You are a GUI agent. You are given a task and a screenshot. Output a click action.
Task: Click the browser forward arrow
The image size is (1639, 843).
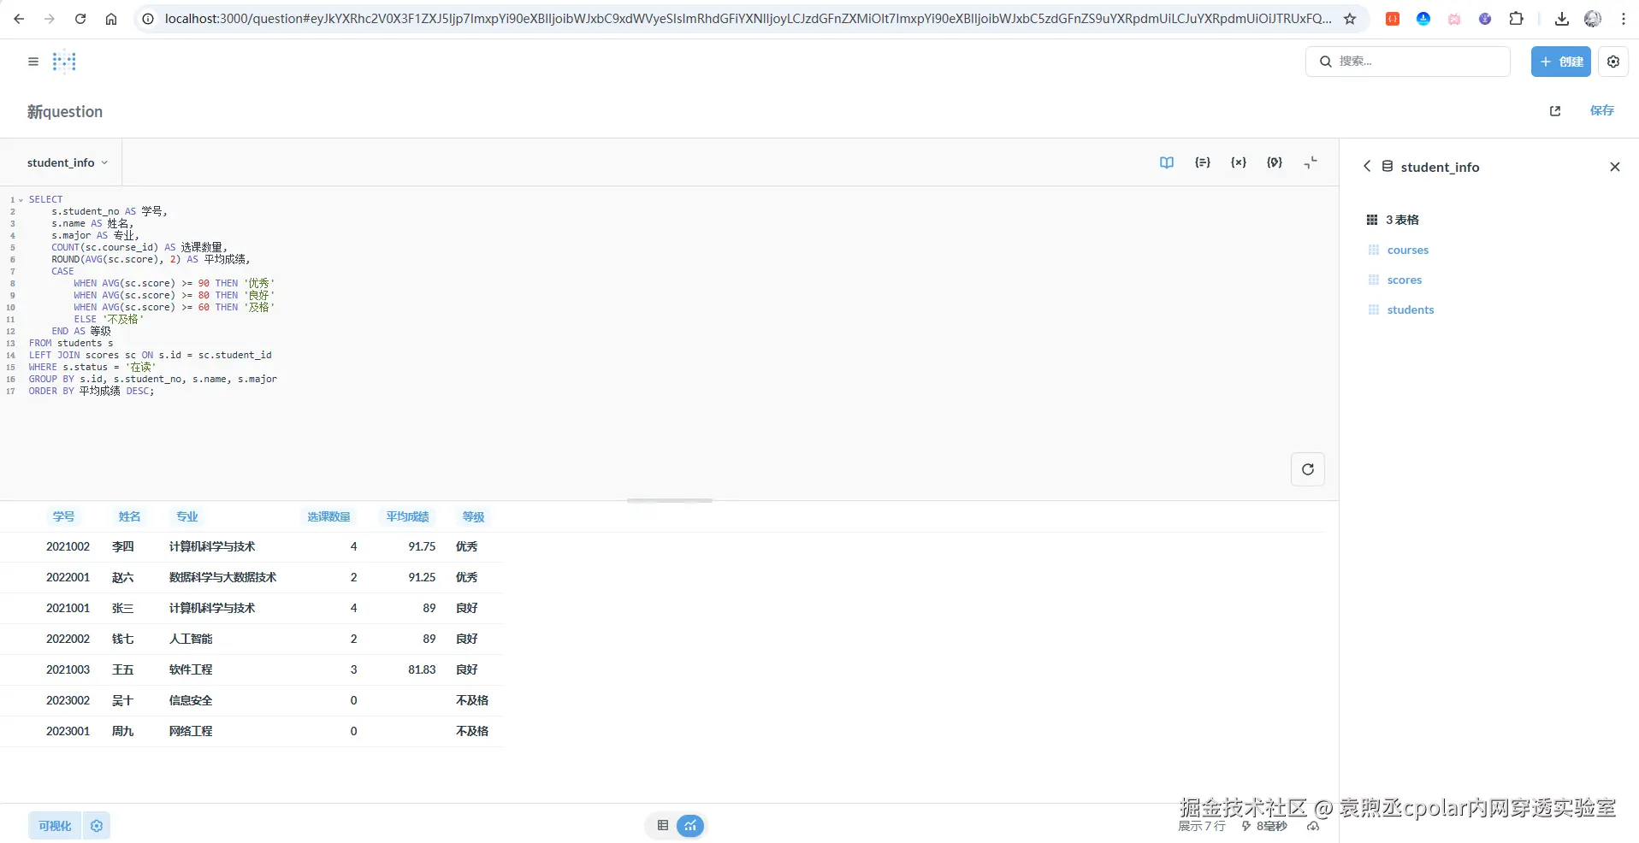click(50, 19)
